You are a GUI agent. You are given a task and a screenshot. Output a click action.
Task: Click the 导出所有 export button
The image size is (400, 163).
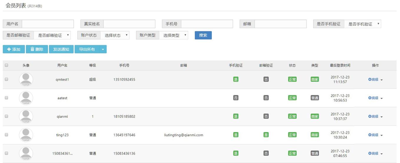(87, 49)
